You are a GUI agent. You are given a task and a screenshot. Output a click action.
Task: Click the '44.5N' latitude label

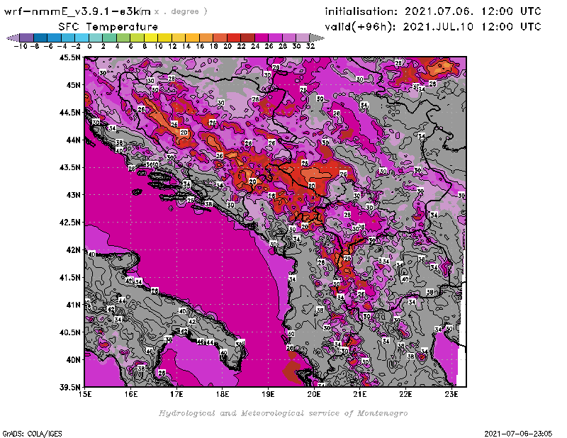pyautogui.click(x=70, y=113)
